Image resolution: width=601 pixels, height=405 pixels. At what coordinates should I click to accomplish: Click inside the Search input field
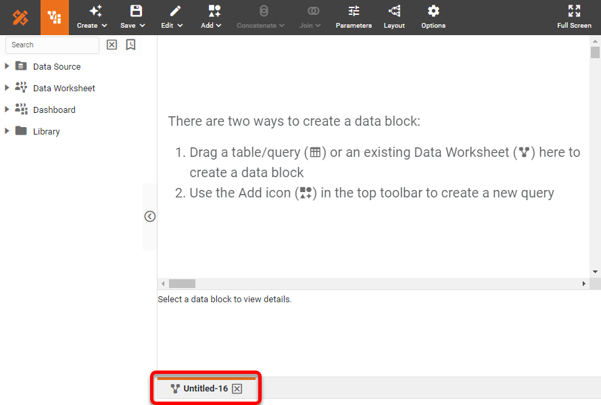[52, 45]
